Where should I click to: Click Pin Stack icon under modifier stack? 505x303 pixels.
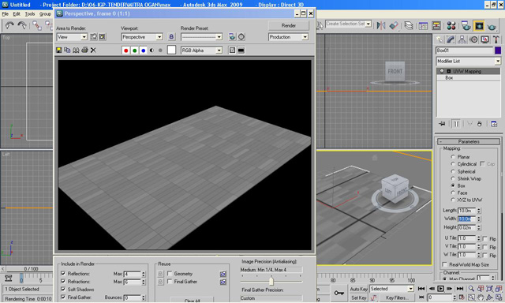coord(442,124)
